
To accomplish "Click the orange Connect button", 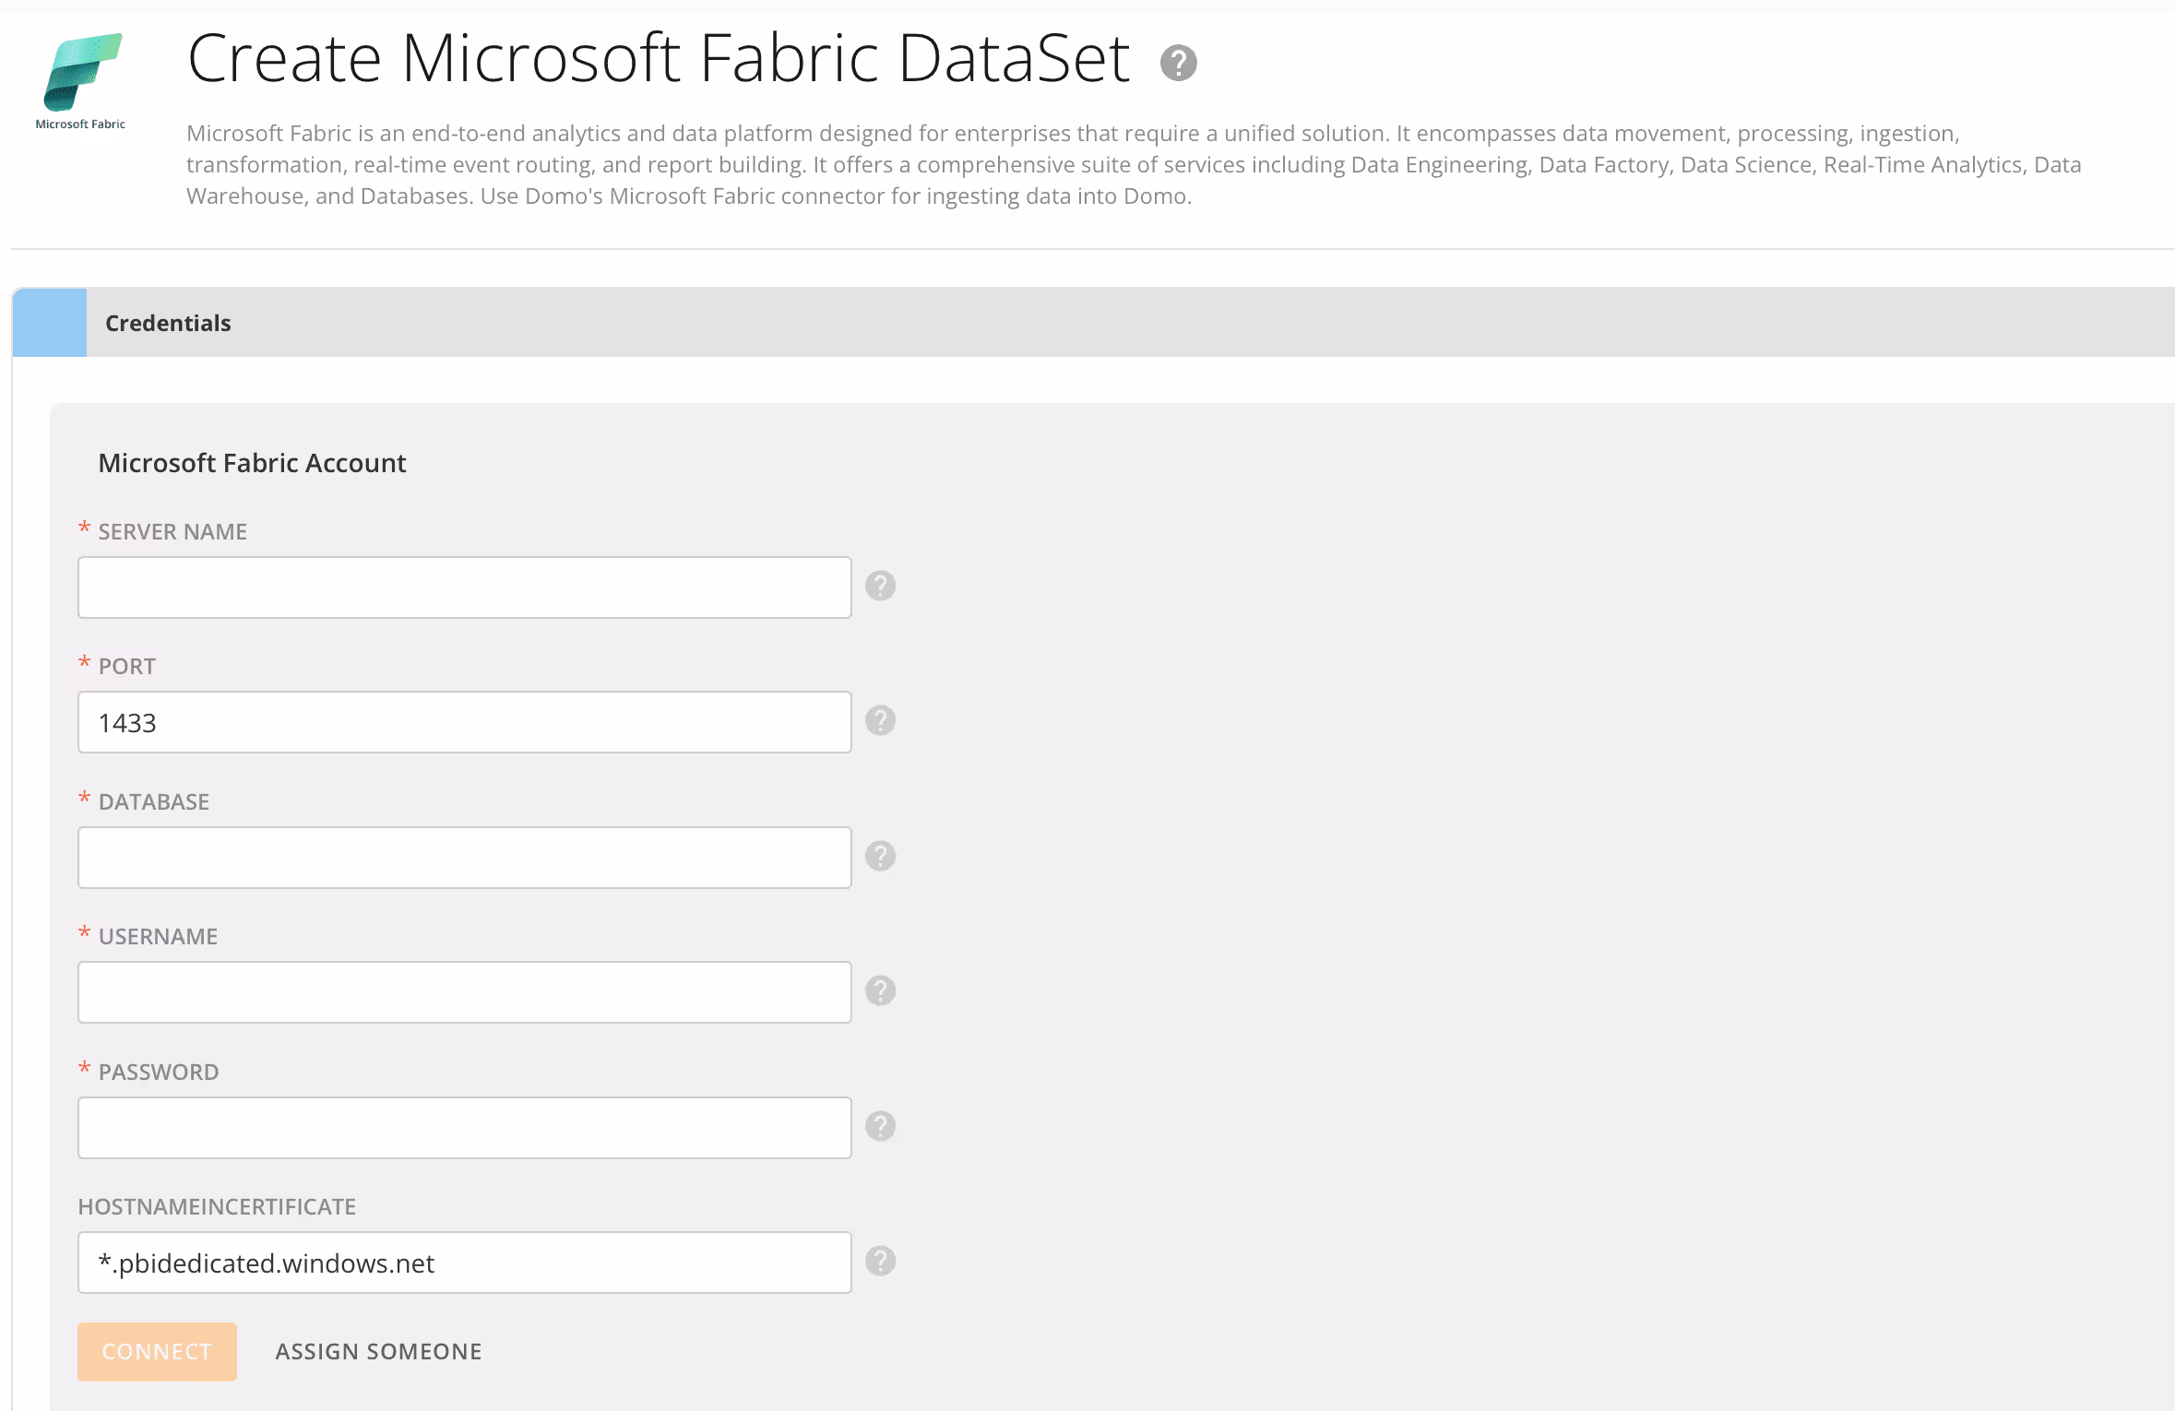I will pyautogui.click(x=157, y=1351).
